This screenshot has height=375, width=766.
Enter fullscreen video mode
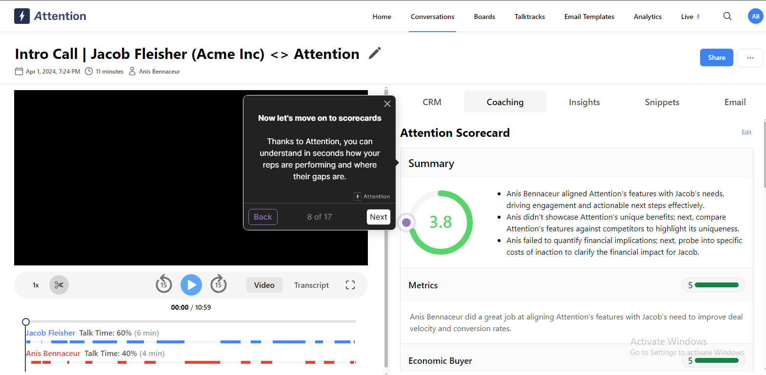(x=350, y=285)
